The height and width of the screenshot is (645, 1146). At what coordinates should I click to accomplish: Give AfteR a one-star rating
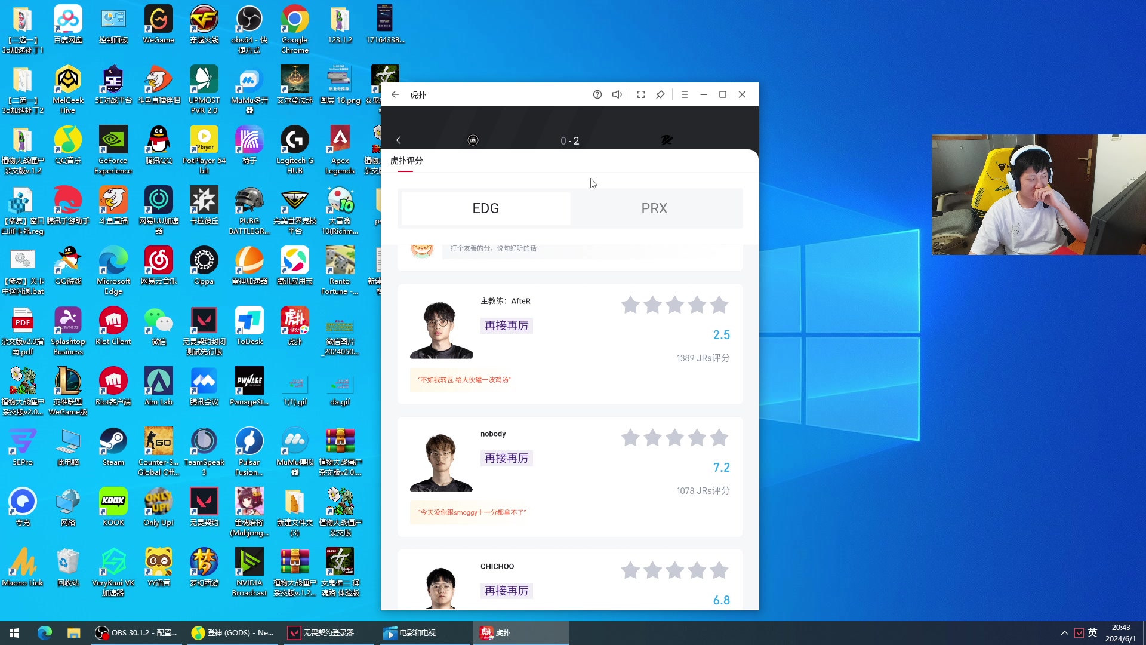(630, 305)
